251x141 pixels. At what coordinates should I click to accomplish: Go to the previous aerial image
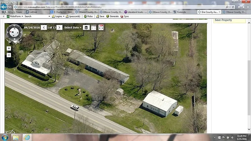[44, 28]
